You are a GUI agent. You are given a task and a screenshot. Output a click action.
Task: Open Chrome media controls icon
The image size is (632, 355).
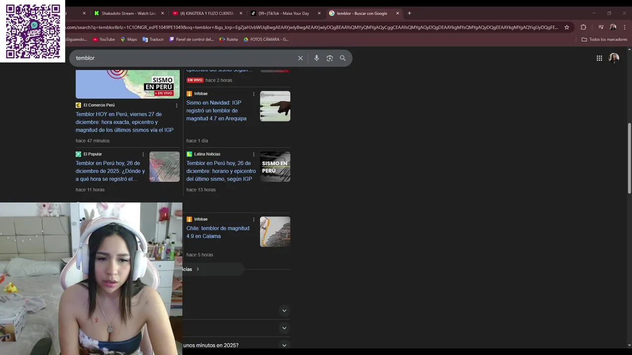(601, 27)
